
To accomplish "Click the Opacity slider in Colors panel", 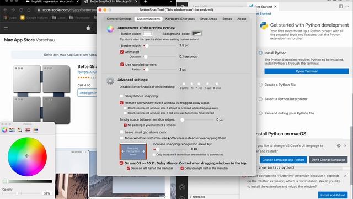I will click(21, 193).
